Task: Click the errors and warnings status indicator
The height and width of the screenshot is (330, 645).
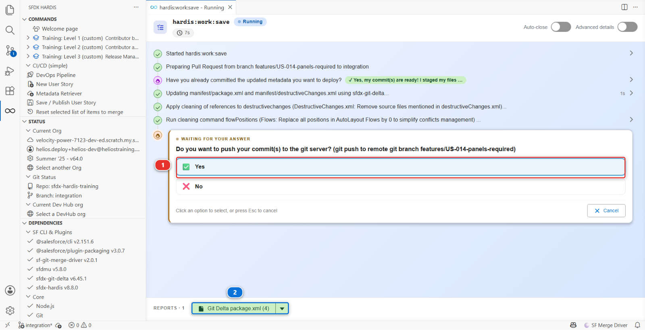Action: (x=80, y=325)
